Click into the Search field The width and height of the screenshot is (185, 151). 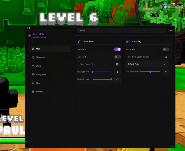[121, 31]
